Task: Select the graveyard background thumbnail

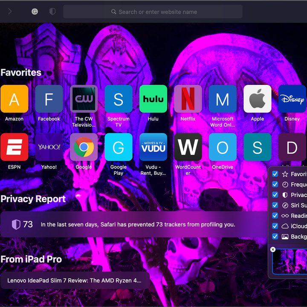Action: pyautogui.click(x=290, y=261)
